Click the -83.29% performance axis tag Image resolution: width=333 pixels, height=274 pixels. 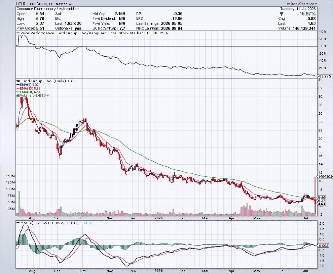tap(325, 76)
